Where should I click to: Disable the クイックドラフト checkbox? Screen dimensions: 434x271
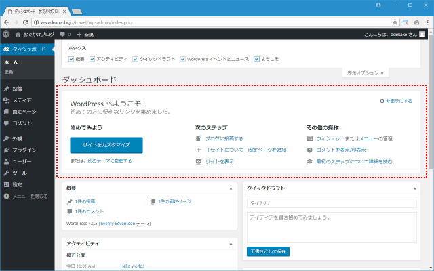coord(134,59)
